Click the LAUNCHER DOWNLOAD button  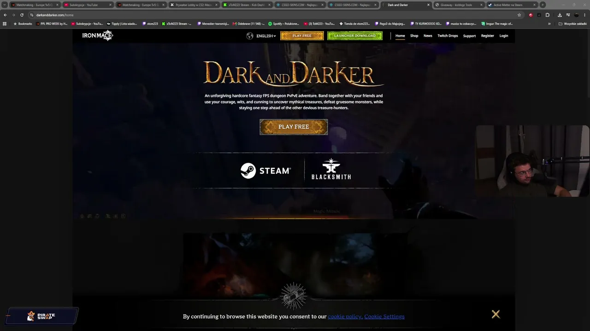[x=355, y=36]
